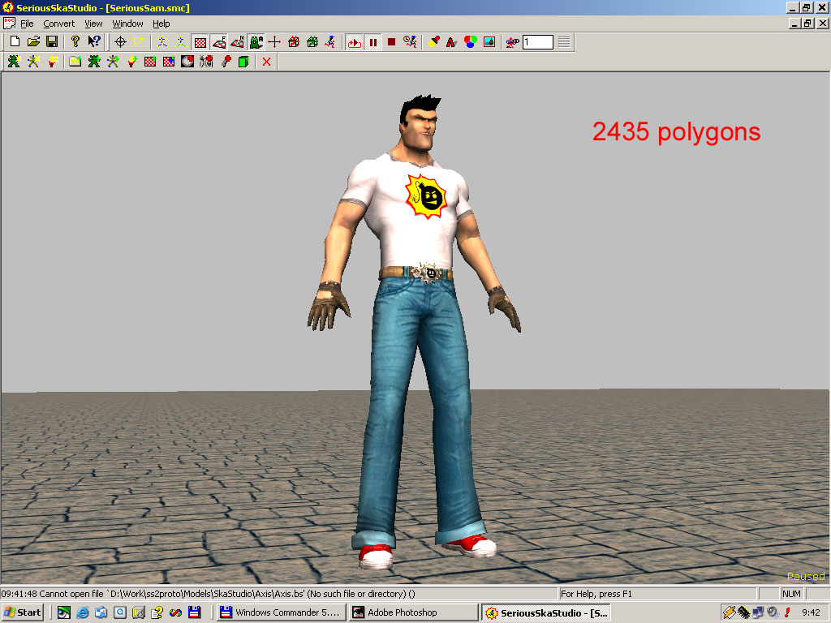The width and height of the screenshot is (831, 623).
Task: Click the quick launch floppy disk icon
Action: (x=195, y=612)
